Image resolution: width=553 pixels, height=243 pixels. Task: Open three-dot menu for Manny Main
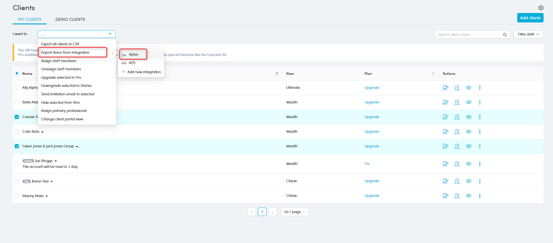[479, 196]
